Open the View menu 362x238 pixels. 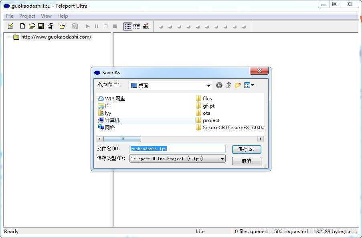pos(46,16)
